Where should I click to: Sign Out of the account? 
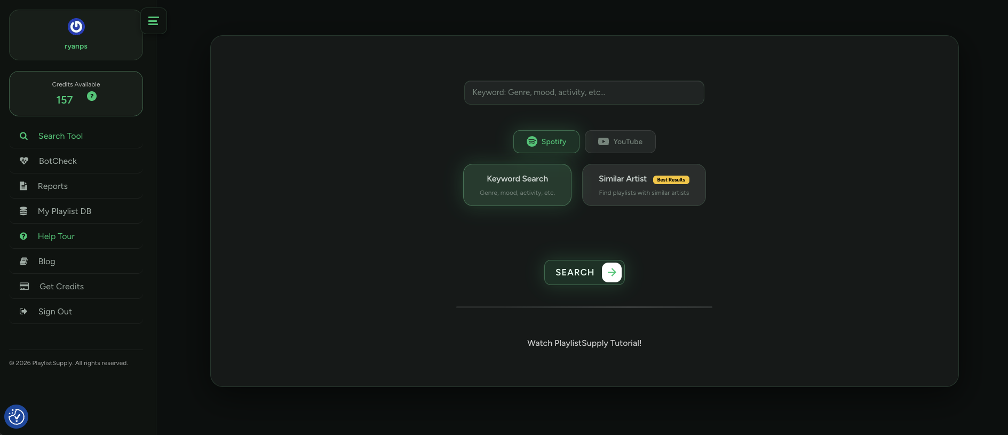(x=76, y=312)
